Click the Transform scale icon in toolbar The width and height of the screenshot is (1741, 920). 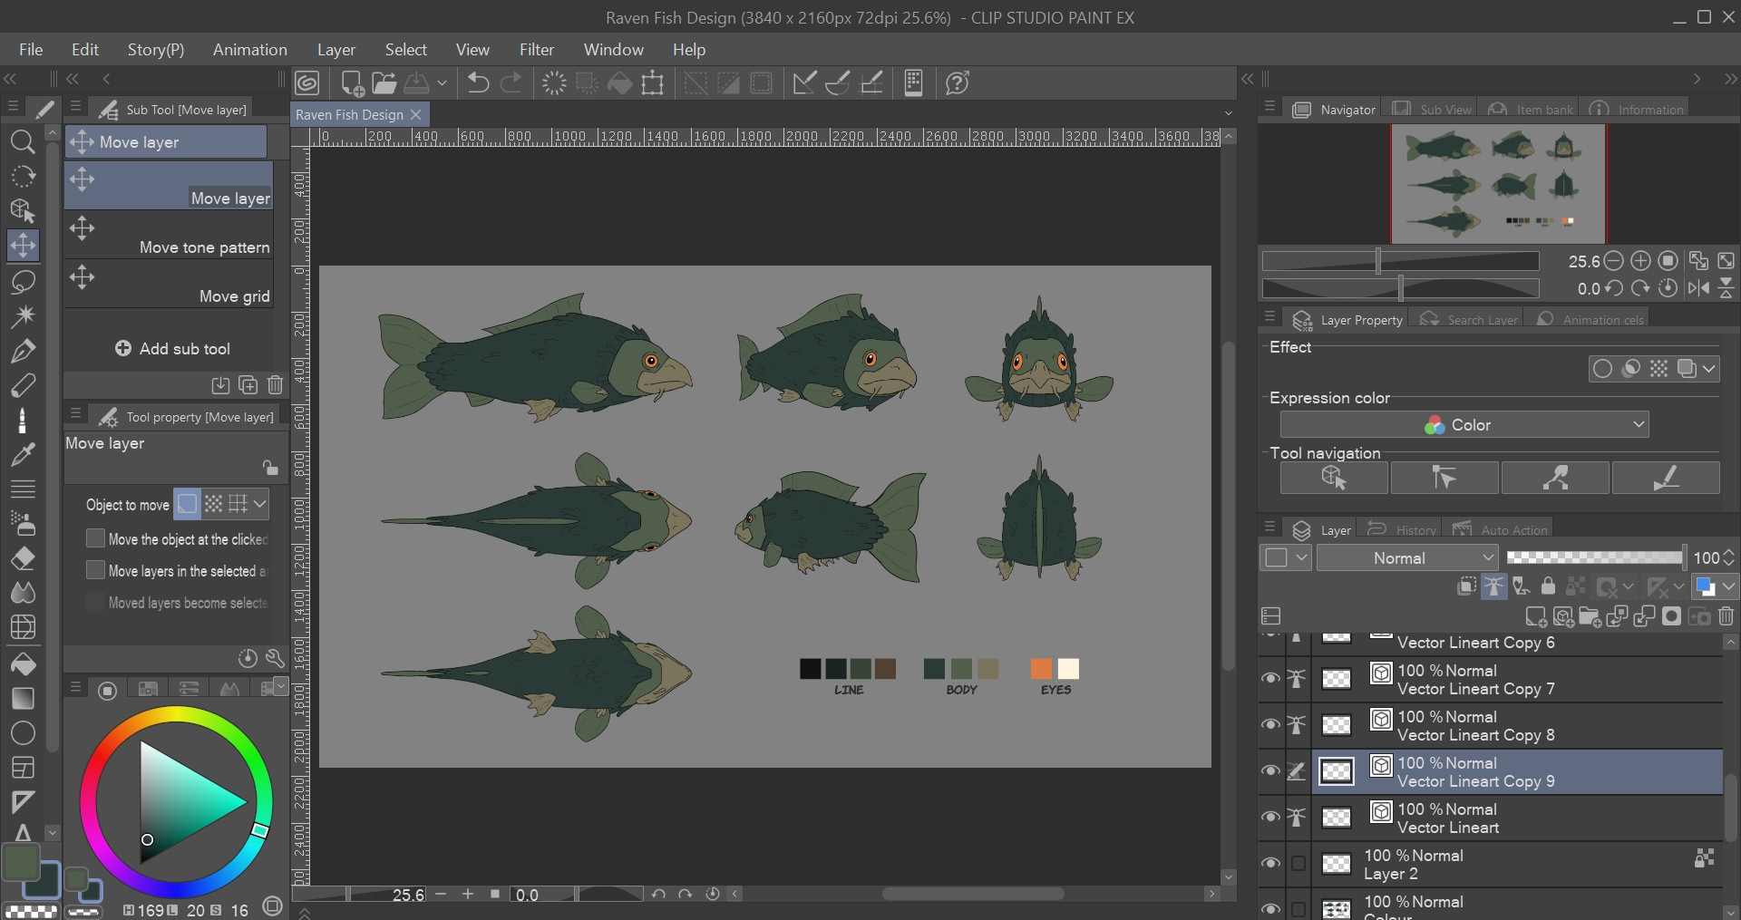(x=652, y=83)
